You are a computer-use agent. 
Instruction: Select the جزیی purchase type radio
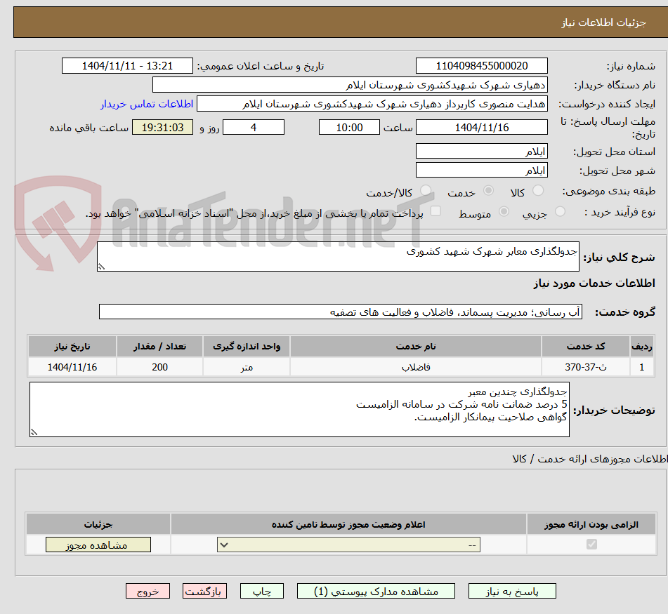point(561,211)
